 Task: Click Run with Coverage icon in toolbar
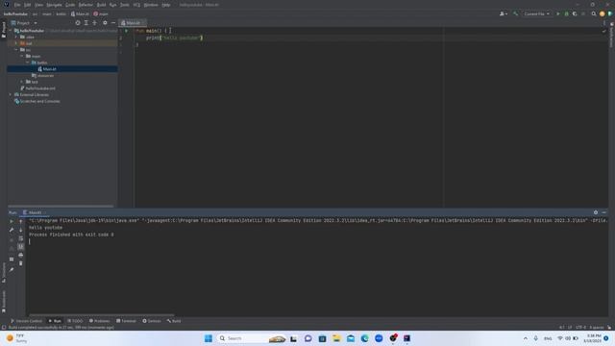(x=575, y=13)
